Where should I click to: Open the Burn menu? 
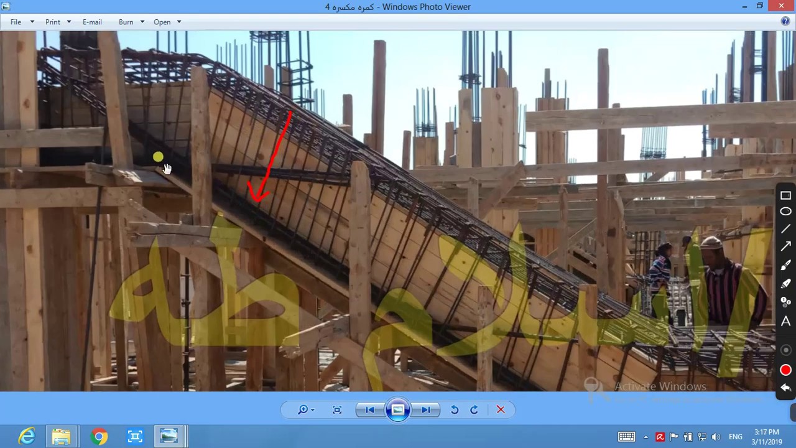(126, 22)
